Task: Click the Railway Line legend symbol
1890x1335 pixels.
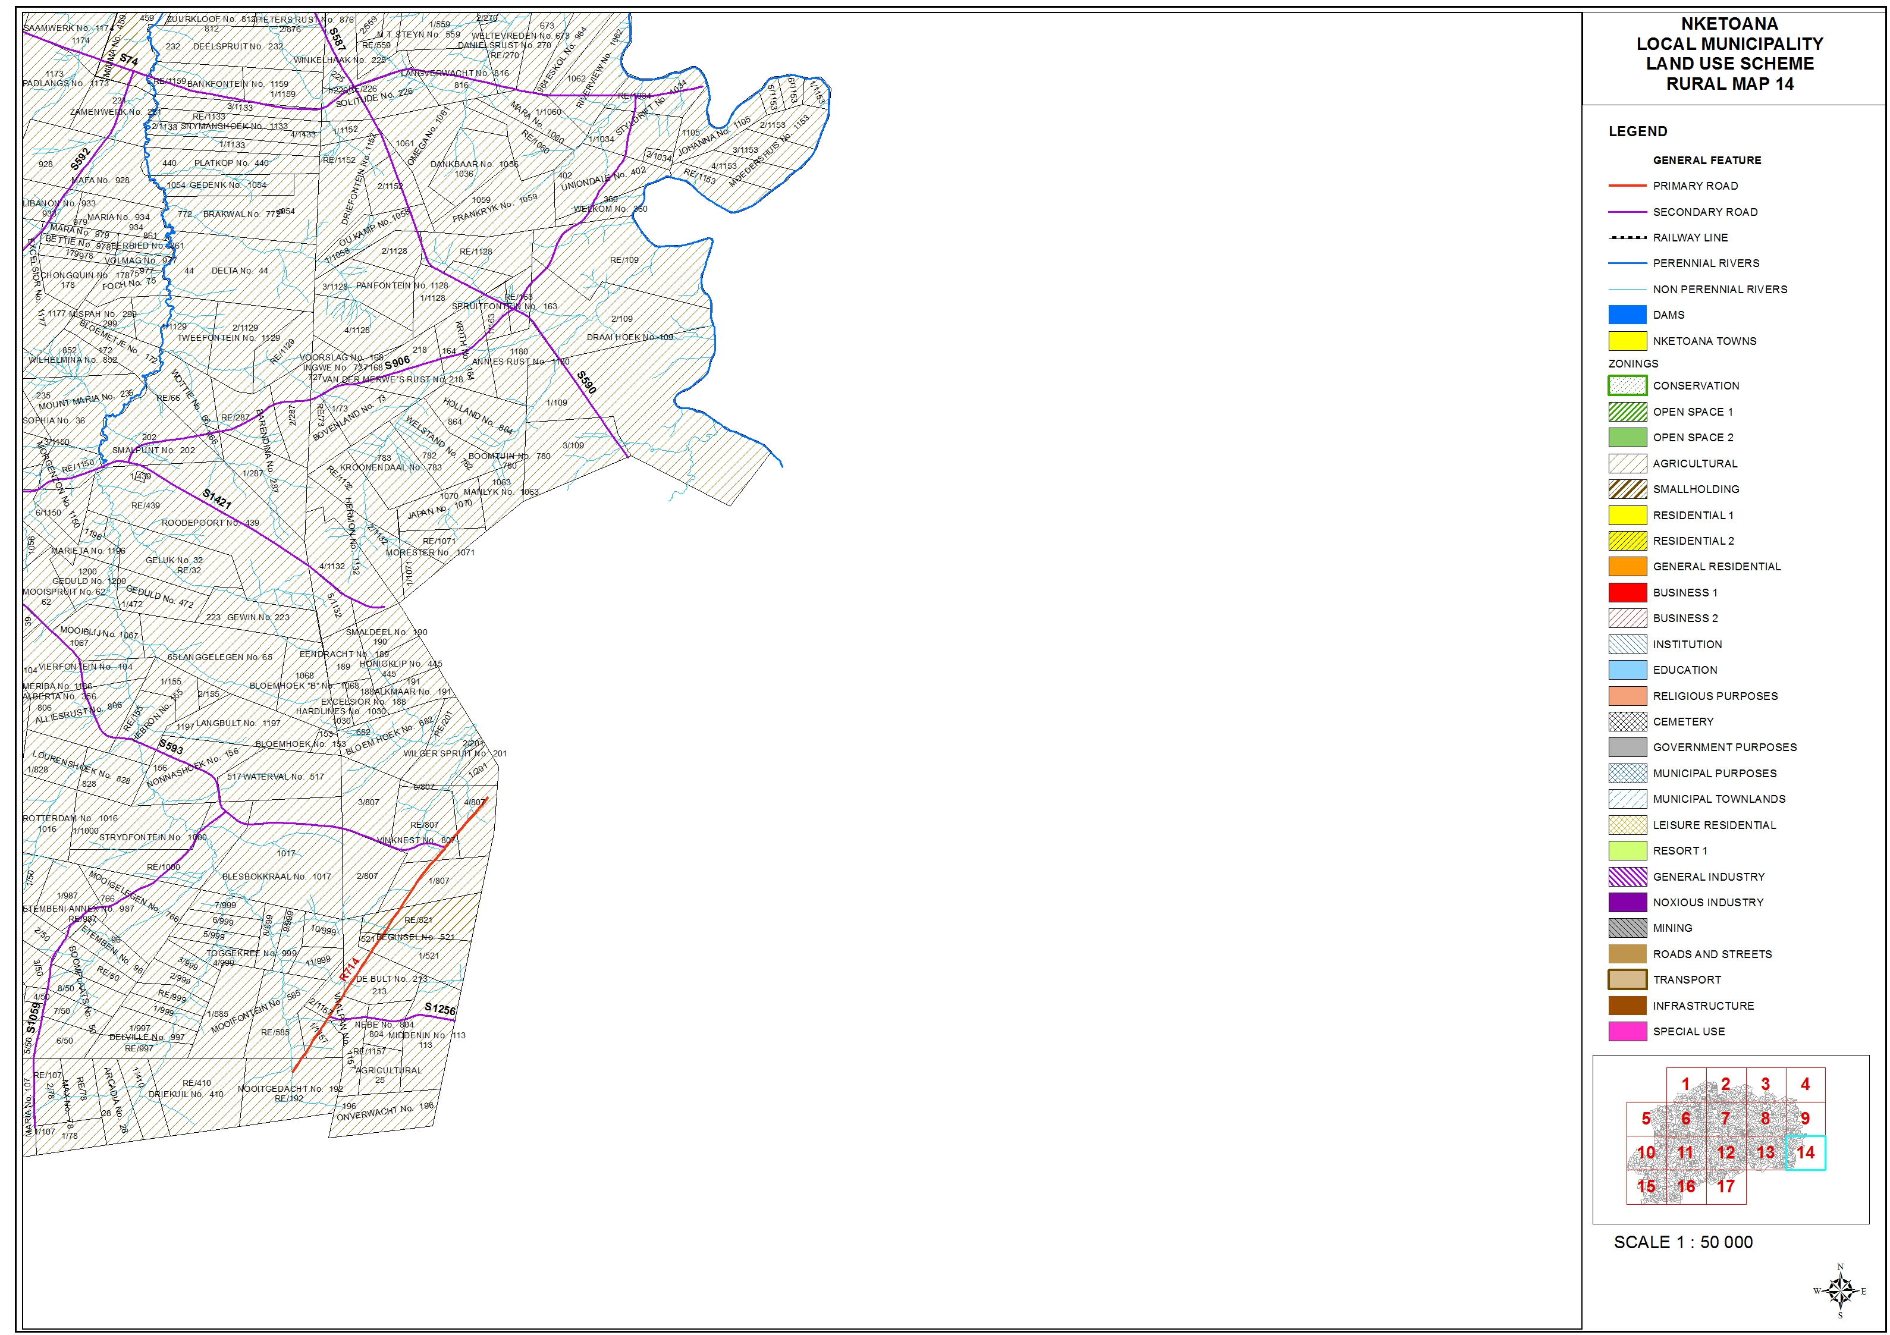Action: click(x=1627, y=238)
